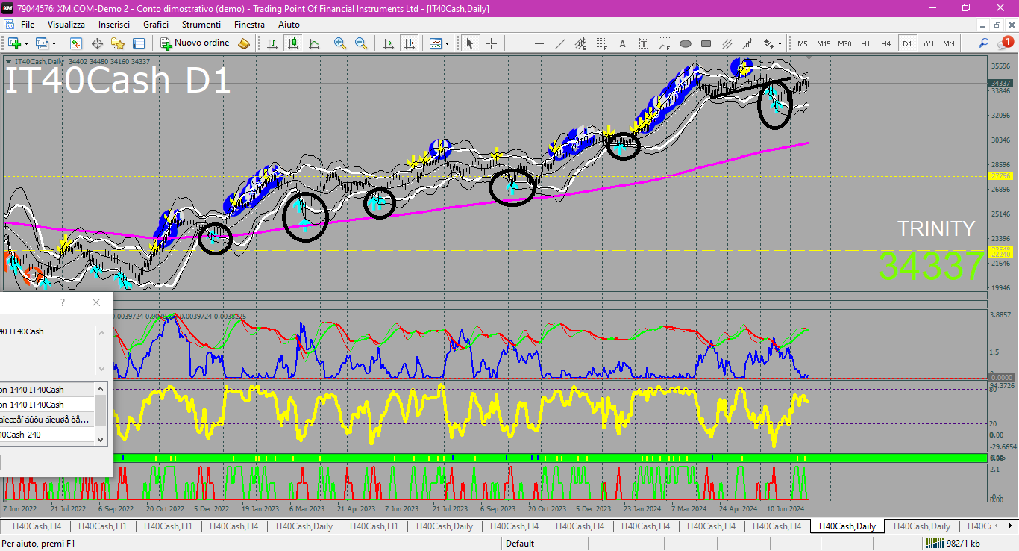Select the active bold IT40Cash,Daily tab

pos(847,526)
